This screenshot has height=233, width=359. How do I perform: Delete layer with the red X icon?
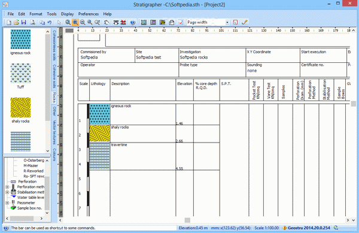click(x=123, y=22)
